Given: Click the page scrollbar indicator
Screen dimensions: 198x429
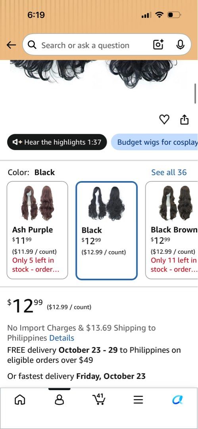Looking at the screenshot, I should (x=195, y=94).
